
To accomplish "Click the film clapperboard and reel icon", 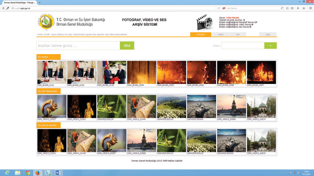I will tap(205, 22).
